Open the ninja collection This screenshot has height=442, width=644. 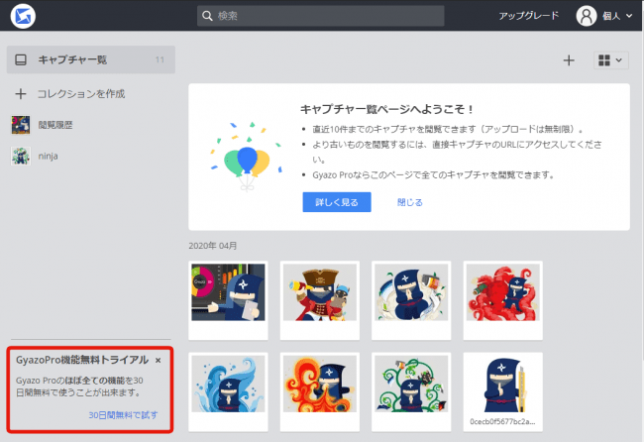click(x=49, y=157)
